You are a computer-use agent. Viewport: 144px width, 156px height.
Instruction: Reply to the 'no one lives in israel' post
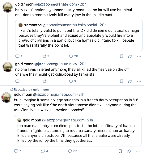(x=17, y=81)
